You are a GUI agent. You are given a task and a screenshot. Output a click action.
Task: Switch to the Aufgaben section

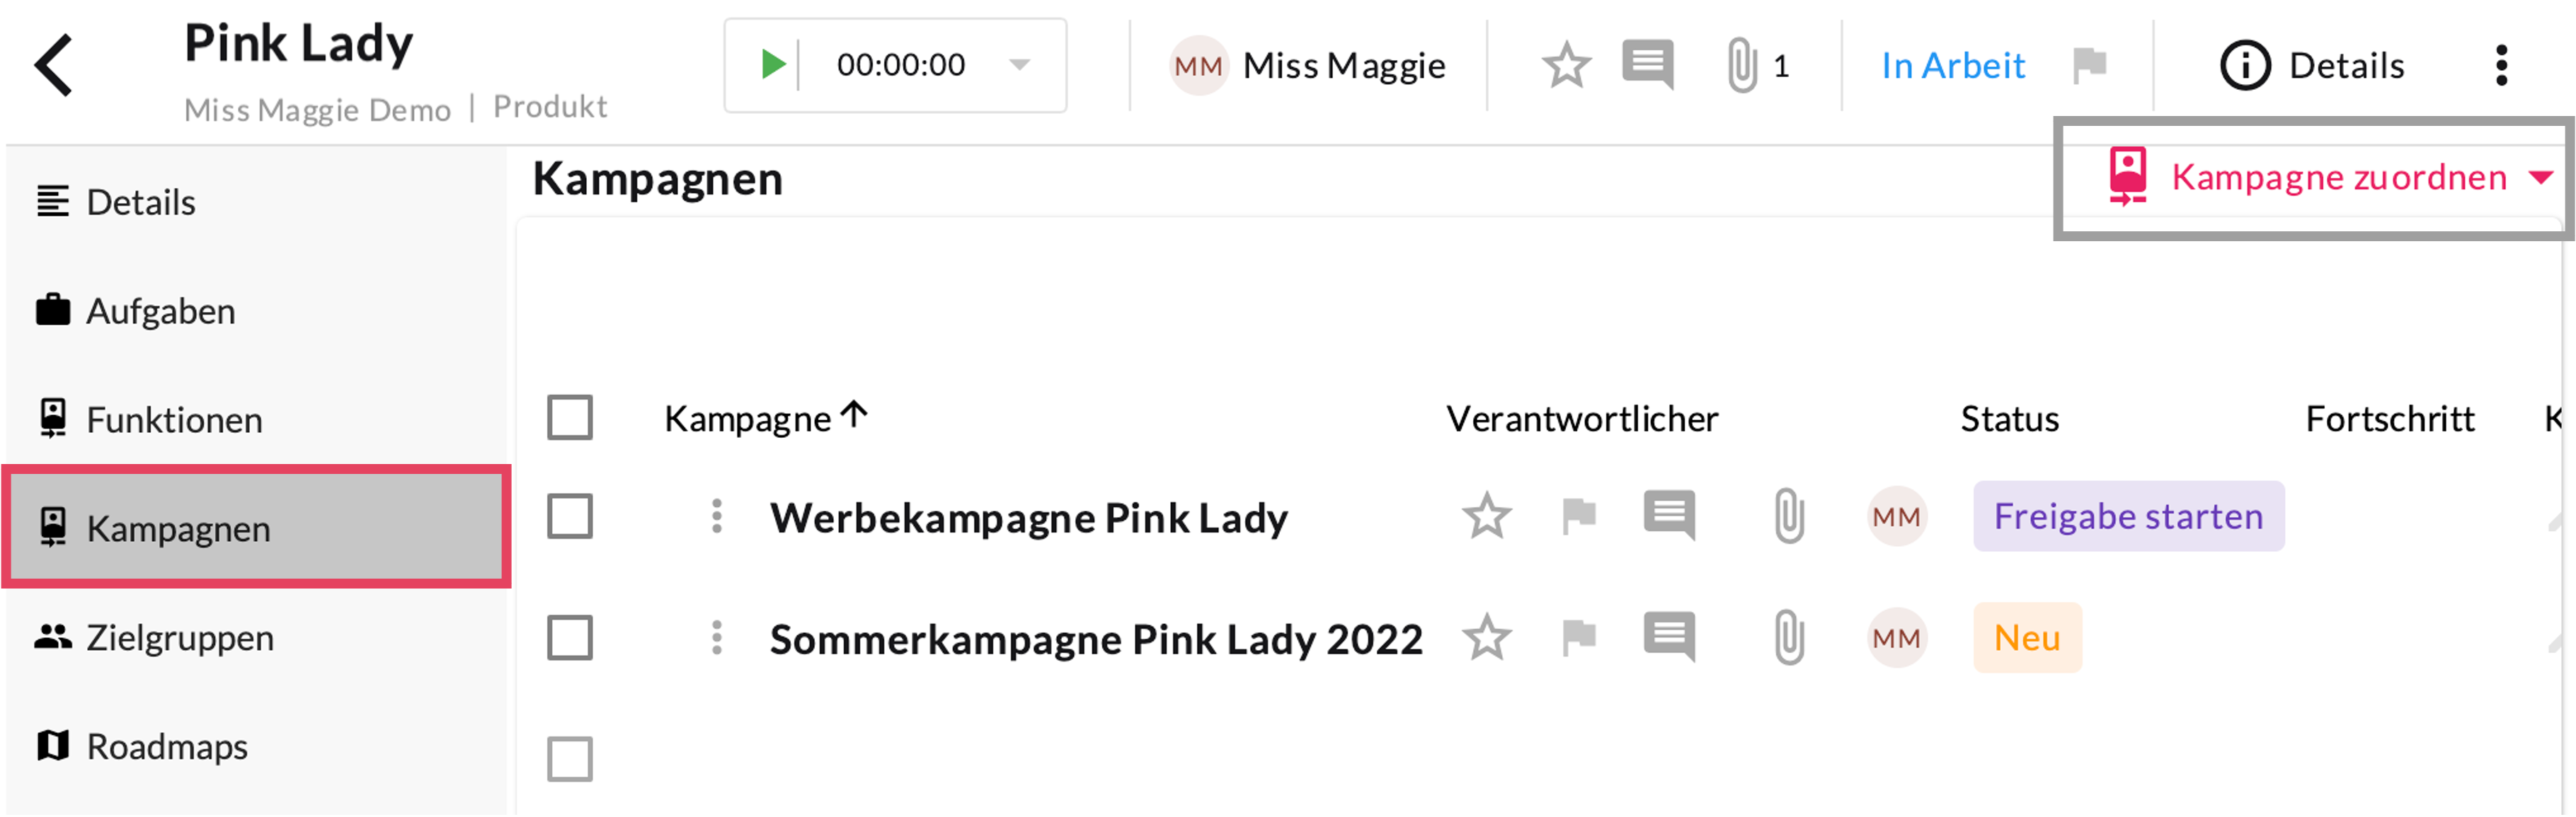click(x=160, y=312)
